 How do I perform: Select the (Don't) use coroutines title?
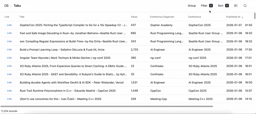(x=61, y=99)
